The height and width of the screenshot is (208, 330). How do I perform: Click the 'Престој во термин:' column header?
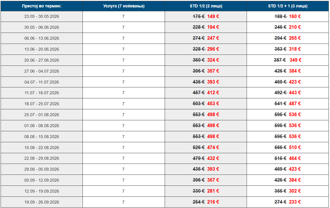(42, 6)
